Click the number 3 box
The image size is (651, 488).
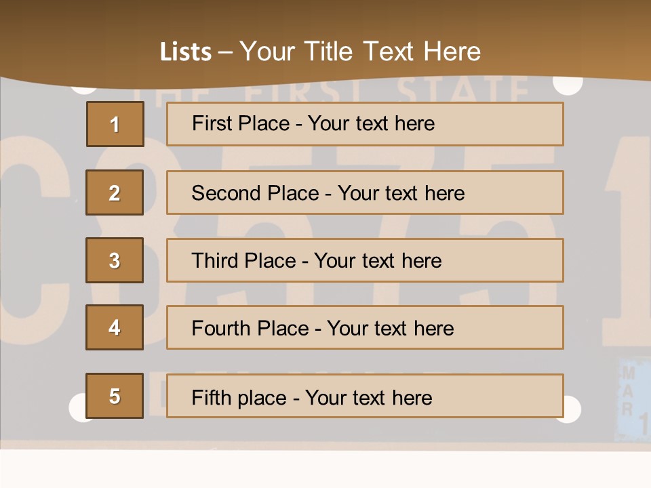(x=115, y=260)
